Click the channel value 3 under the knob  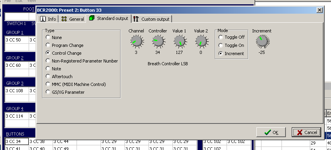point(136,52)
